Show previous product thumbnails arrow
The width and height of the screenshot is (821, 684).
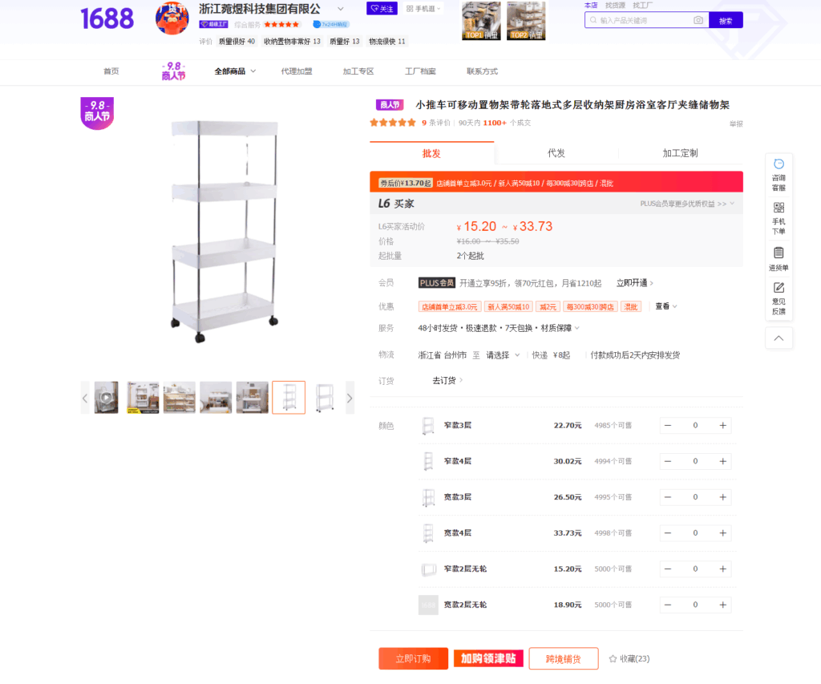click(85, 398)
